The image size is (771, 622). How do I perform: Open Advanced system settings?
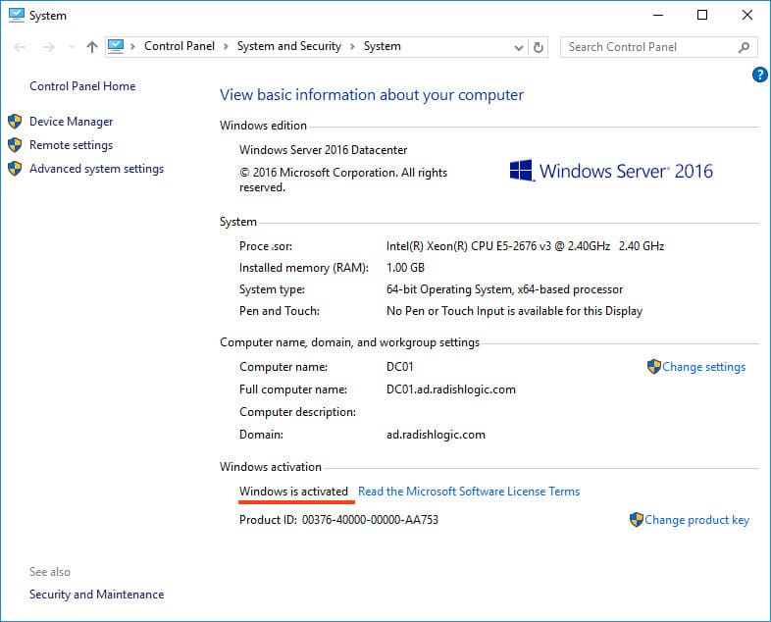click(x=96, y=169)
